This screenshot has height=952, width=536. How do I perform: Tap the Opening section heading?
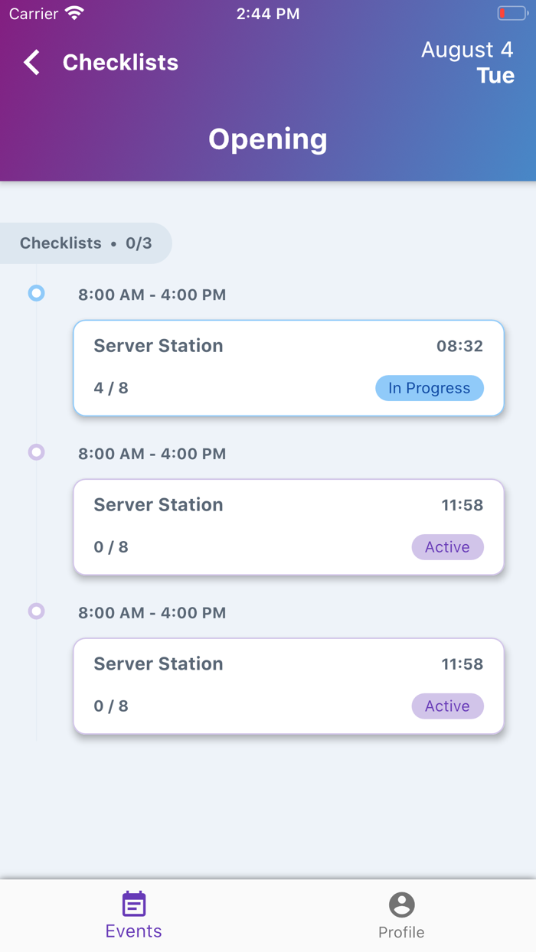[x=268, y=139]
